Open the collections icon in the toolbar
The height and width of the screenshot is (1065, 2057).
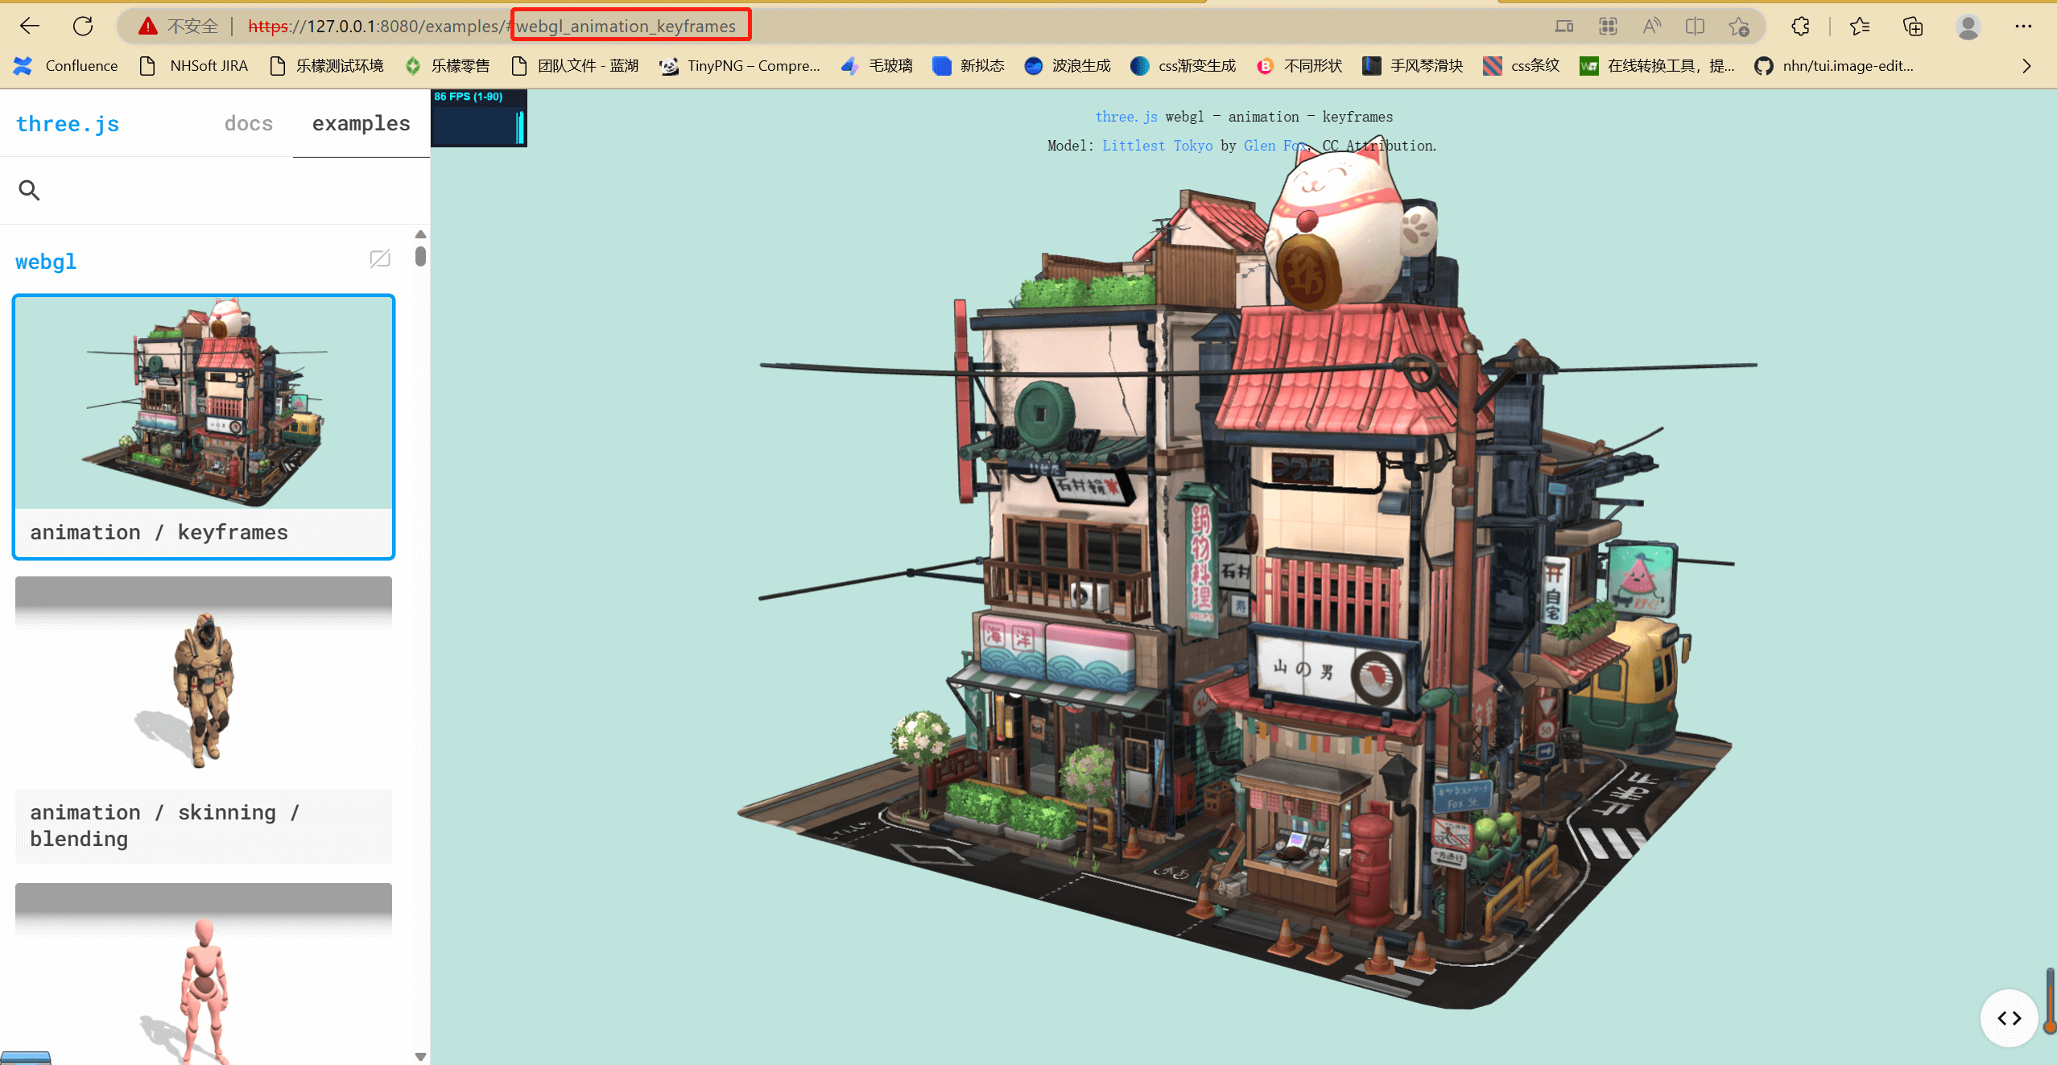1913,27
